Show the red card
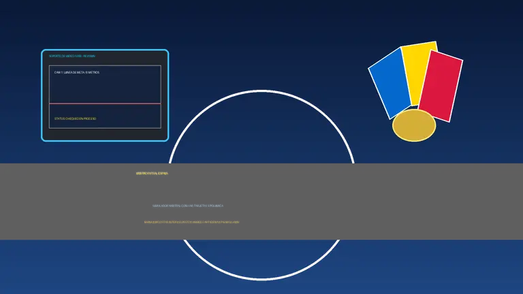 click(441, 86)
